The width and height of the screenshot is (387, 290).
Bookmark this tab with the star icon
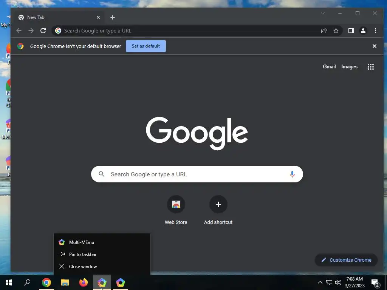pos(336,31)
